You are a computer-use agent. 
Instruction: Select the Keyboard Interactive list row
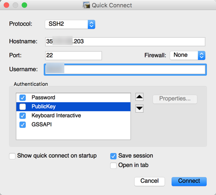(74, 115)
